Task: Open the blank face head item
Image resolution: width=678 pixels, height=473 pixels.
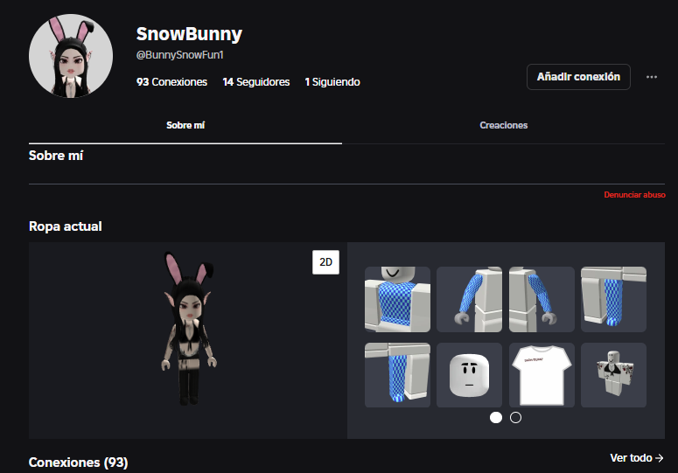Action: point(469,375)
